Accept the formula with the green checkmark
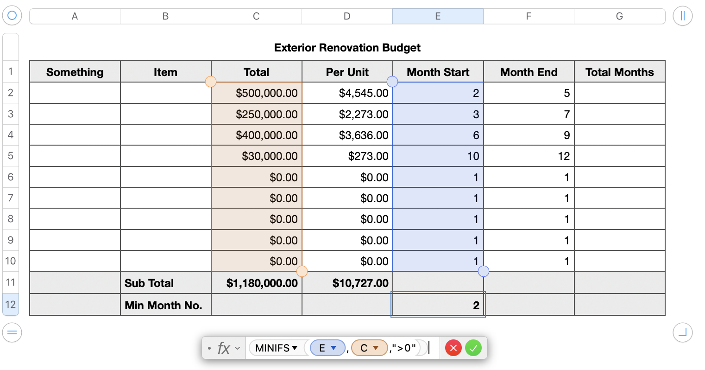The height and width of the screenshot is (370, 705). click(x=473, y=348)
